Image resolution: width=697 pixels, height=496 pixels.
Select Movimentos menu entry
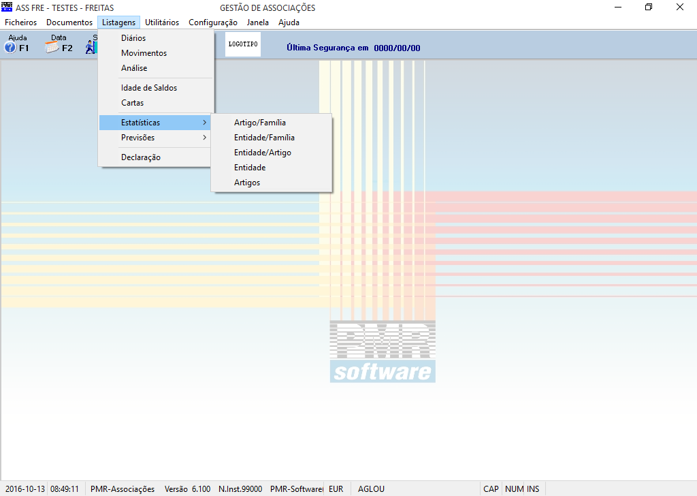coord(156,53)
